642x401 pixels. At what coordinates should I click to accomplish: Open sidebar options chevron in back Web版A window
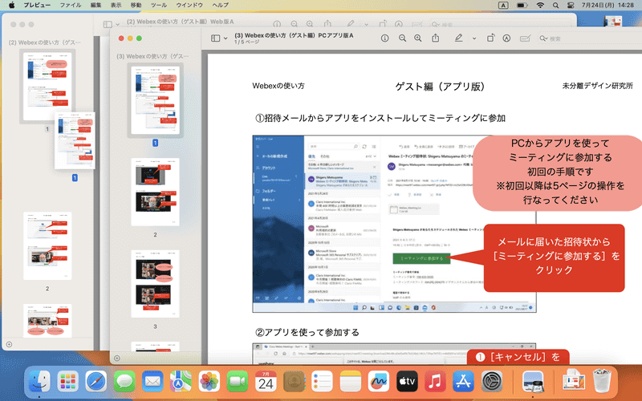[x=118, y=25]
